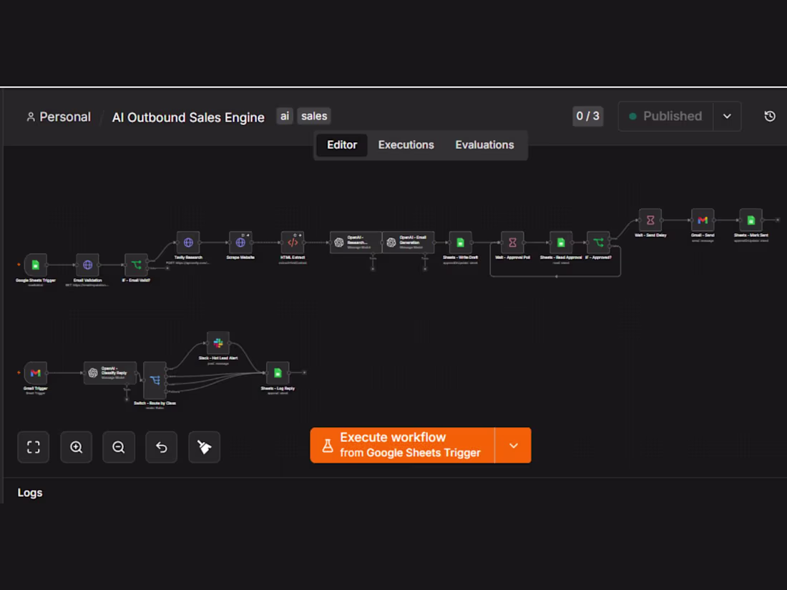Open the HTML Extract node
The height and width of the screenshot is (590, 787).
point(293,242)
